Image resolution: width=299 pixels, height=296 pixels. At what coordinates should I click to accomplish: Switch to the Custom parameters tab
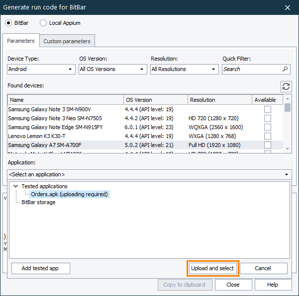tap(67, 41)
